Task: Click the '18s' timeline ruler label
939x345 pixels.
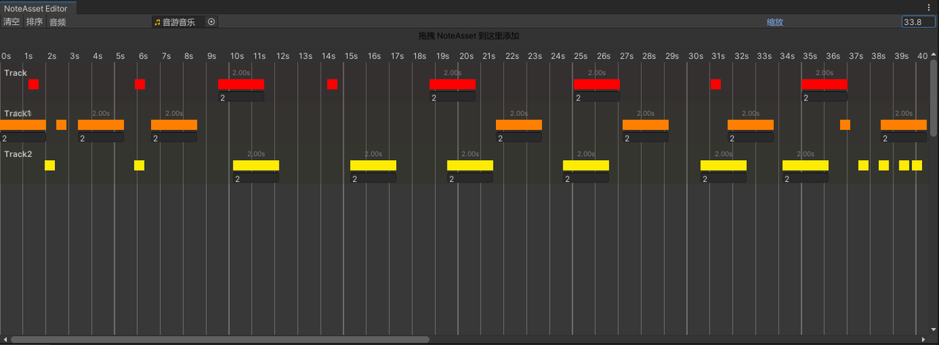Action: tap(420, 56)
